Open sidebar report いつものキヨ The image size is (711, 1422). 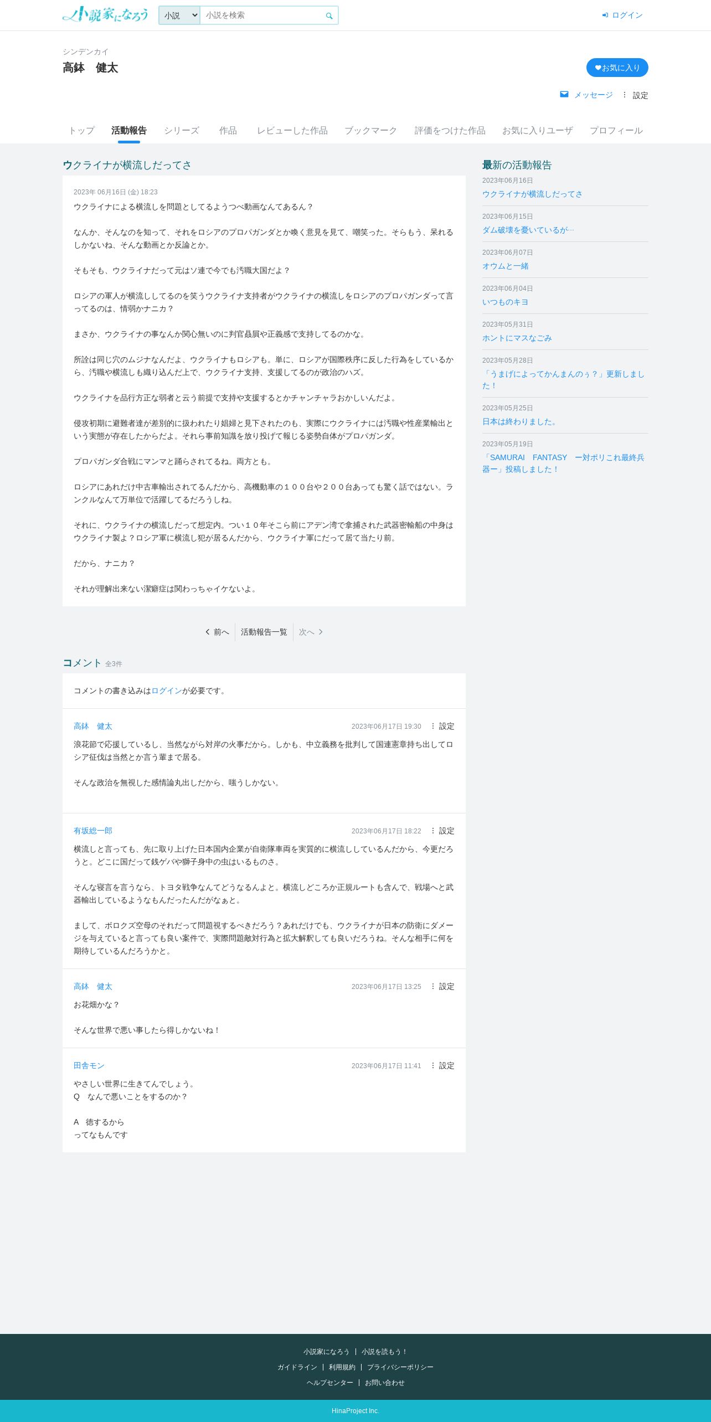(x=506, y=302)
